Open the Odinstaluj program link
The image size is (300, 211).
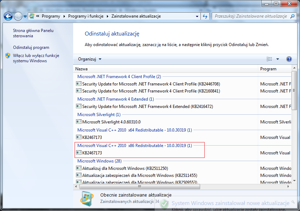click(31, 47)
